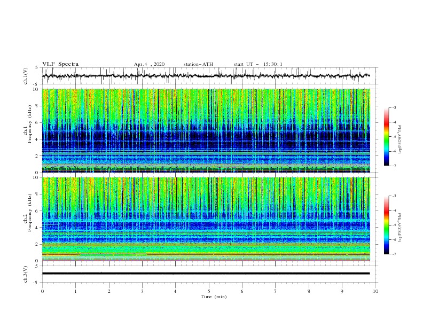The width and height of the screenshot is (423, 327).
Task: Click the ch.2 spectrogram panel
Action: 206,219
